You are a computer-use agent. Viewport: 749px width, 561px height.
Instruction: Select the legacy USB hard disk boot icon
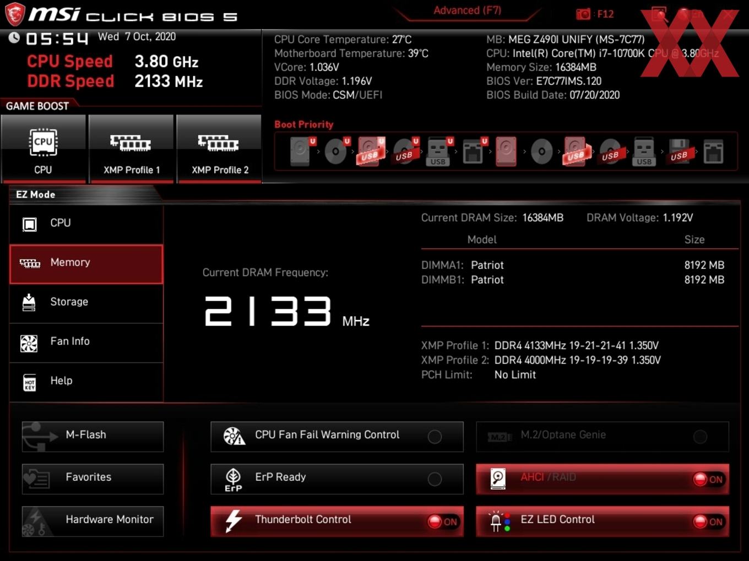pyautogui.click(x=576, y=151)
